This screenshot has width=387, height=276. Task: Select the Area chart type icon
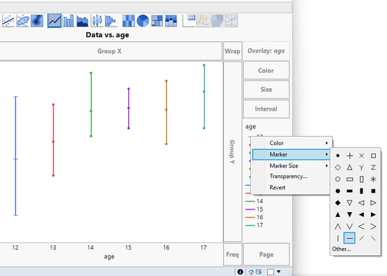(x=83, y=21)
